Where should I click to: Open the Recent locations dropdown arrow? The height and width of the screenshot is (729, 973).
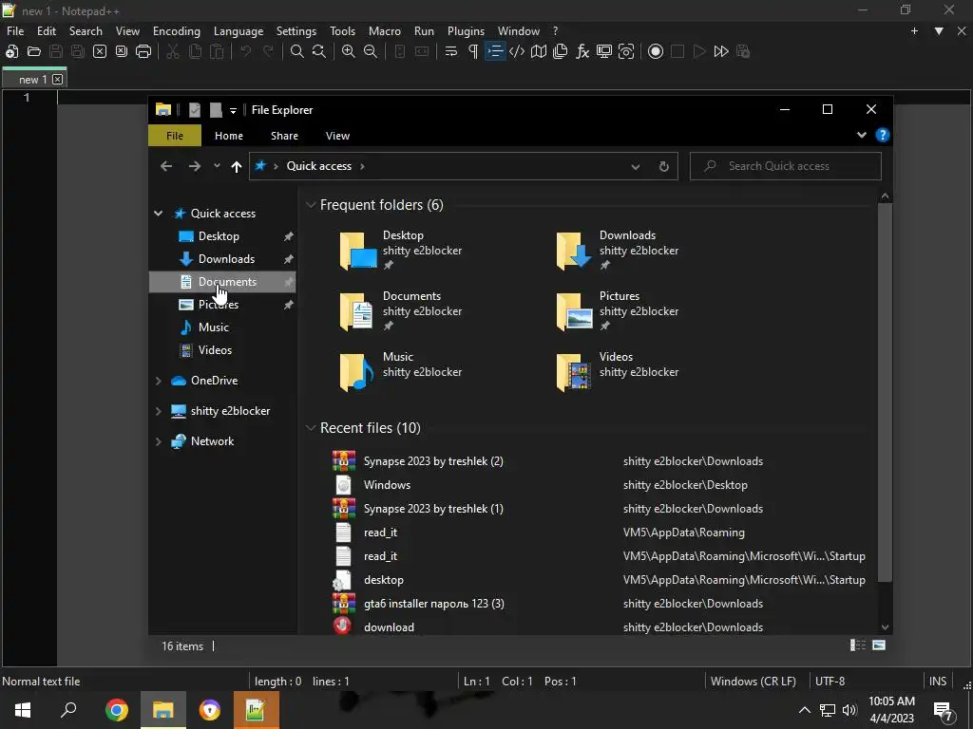click(x=217, y=166)
